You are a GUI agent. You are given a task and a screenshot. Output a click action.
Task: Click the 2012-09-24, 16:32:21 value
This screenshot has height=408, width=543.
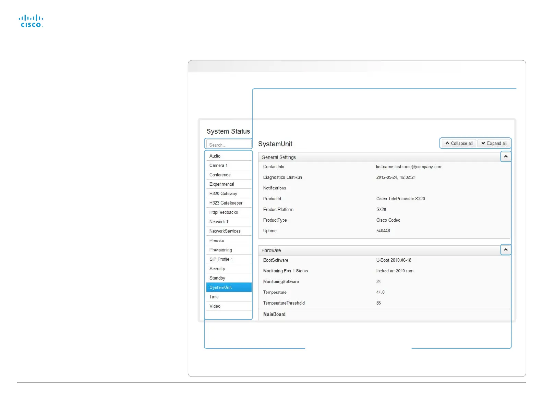pos(396,177)
